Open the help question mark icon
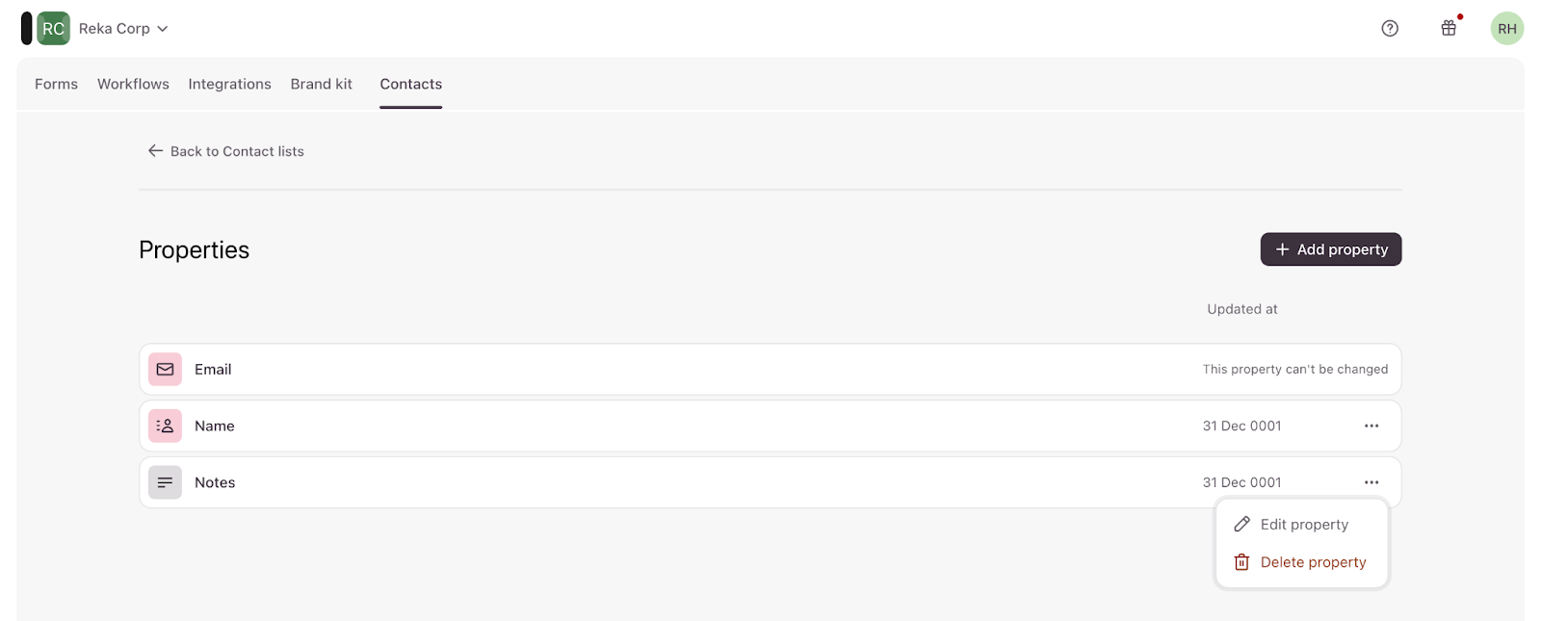The image size is (1541, 621). pyautogui.click(x=1390, y=29)
